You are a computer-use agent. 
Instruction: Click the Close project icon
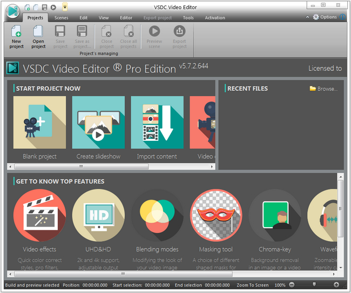coord(106,31)
